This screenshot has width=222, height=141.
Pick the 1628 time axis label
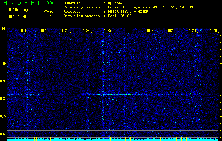171,31
